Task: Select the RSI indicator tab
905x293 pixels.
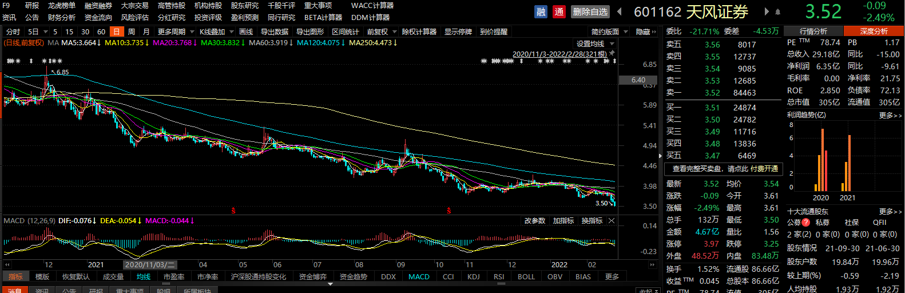Action: (499, 277)
